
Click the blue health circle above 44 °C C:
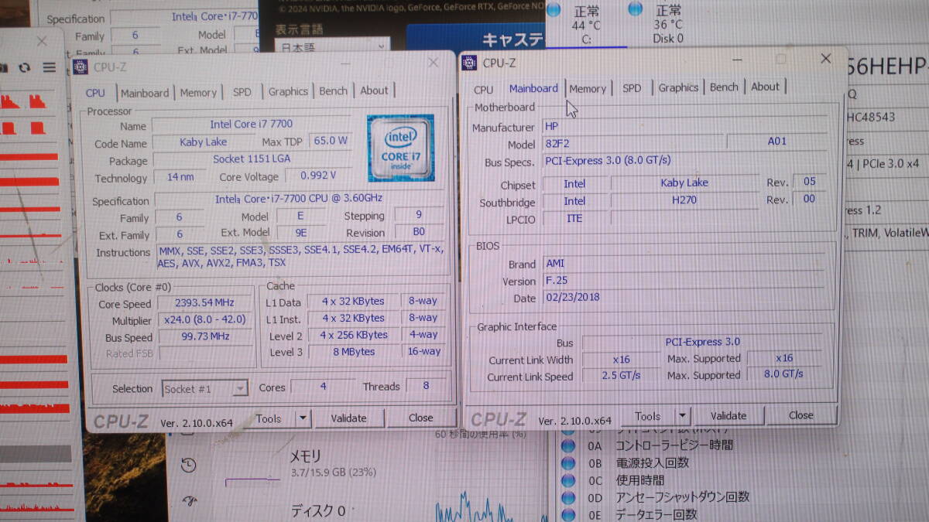point(554,10)
